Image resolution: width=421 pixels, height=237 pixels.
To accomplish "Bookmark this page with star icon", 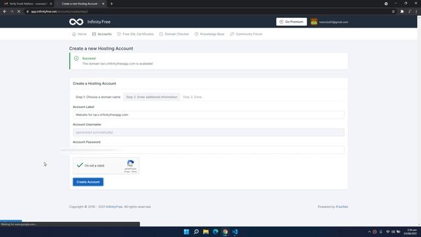I will point(393,12).
